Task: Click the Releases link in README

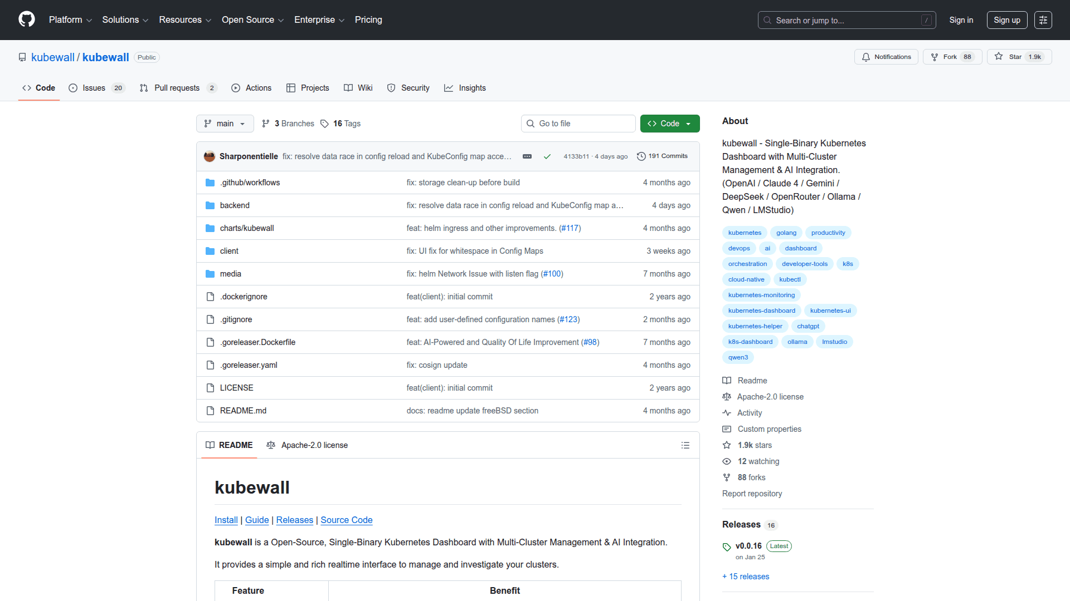Action: pyautogui.click(x=294, y=520)
